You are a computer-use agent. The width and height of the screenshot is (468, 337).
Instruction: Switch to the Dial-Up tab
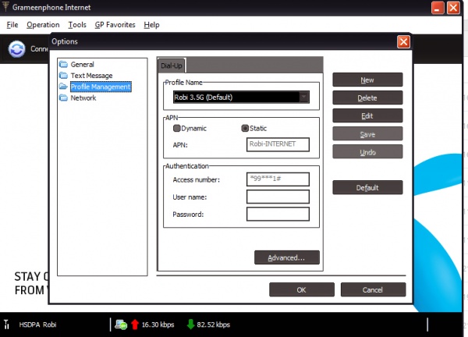click(x=172, y=66)
